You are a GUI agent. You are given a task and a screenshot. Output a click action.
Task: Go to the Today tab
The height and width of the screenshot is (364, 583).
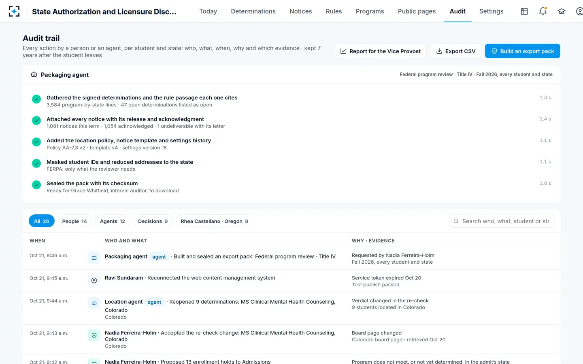[x=208, y=11]
